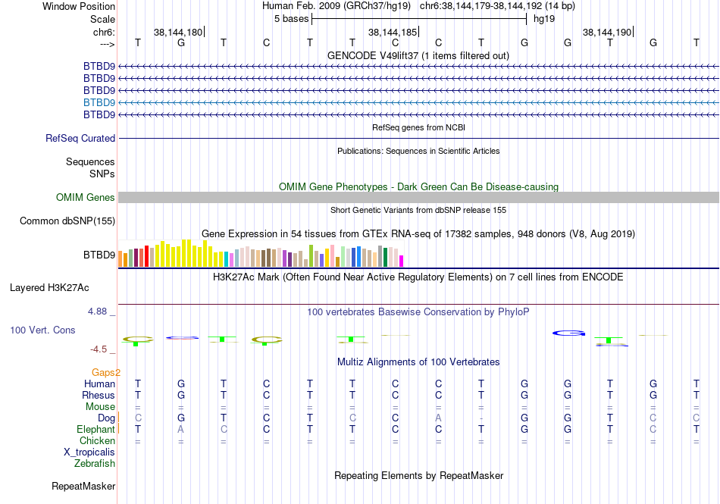Image resolution: width=720 pixels, height=504 pixels.
Task: Click the Mouse species label
Action: [100, 407]
